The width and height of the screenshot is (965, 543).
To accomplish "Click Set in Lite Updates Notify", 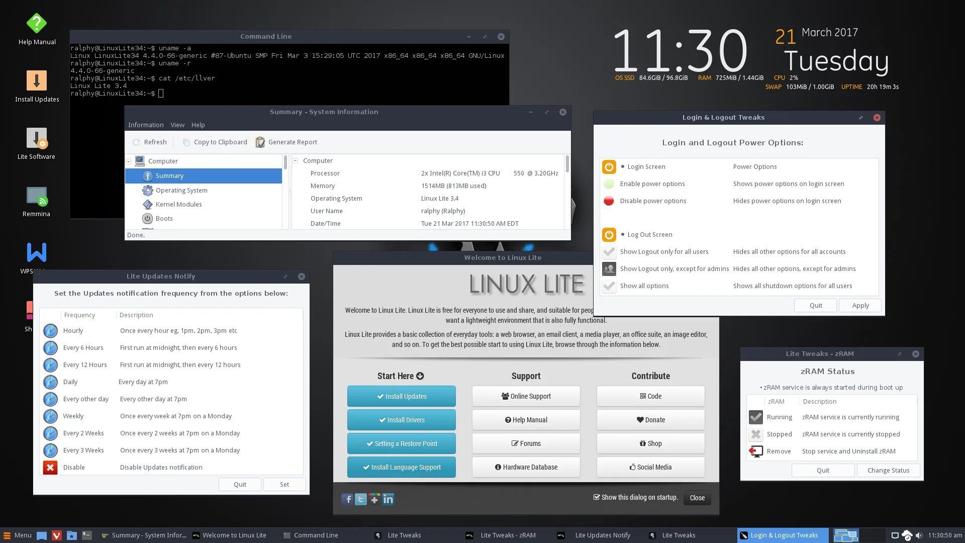I will (x=284, y=485).
